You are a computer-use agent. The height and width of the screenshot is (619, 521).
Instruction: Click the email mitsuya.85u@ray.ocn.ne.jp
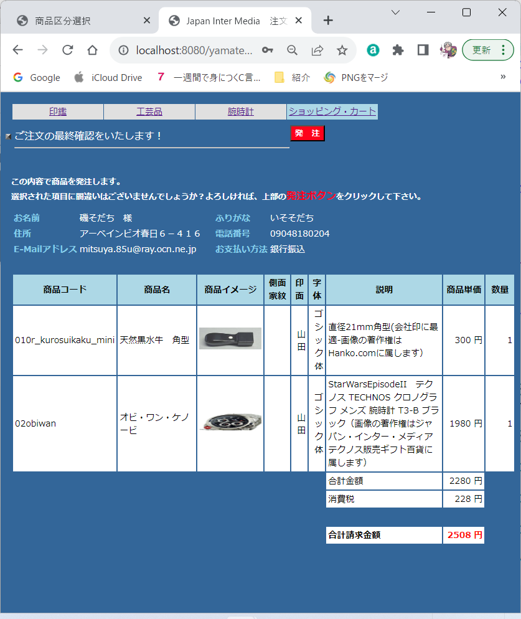[138, 249]
